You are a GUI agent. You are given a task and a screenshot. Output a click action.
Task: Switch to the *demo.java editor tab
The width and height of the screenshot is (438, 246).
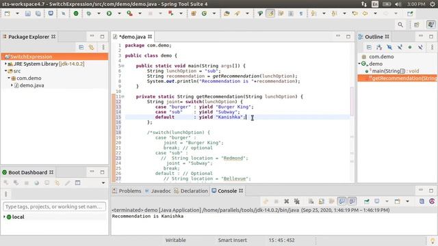132,37
